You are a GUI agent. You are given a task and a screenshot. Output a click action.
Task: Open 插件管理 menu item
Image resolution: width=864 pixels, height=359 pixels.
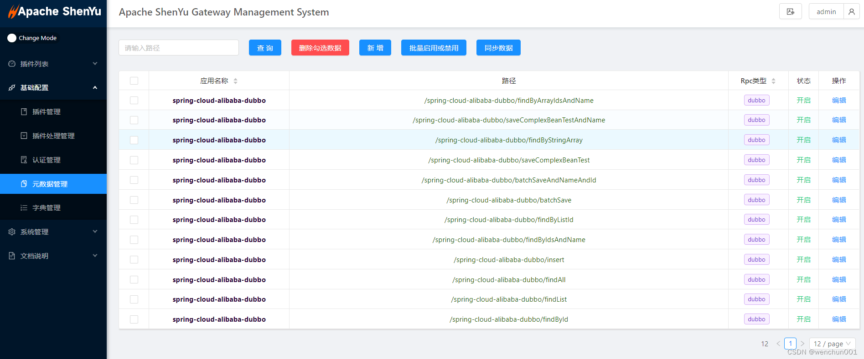[53, 111]
